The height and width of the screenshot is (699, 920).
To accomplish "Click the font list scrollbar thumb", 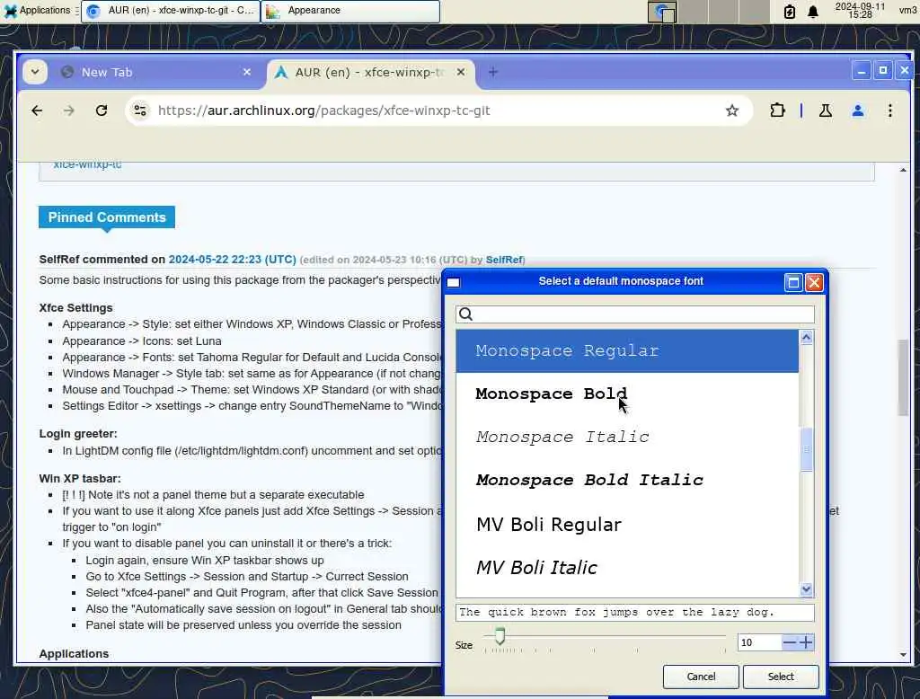I will click(x=806, y=449).
